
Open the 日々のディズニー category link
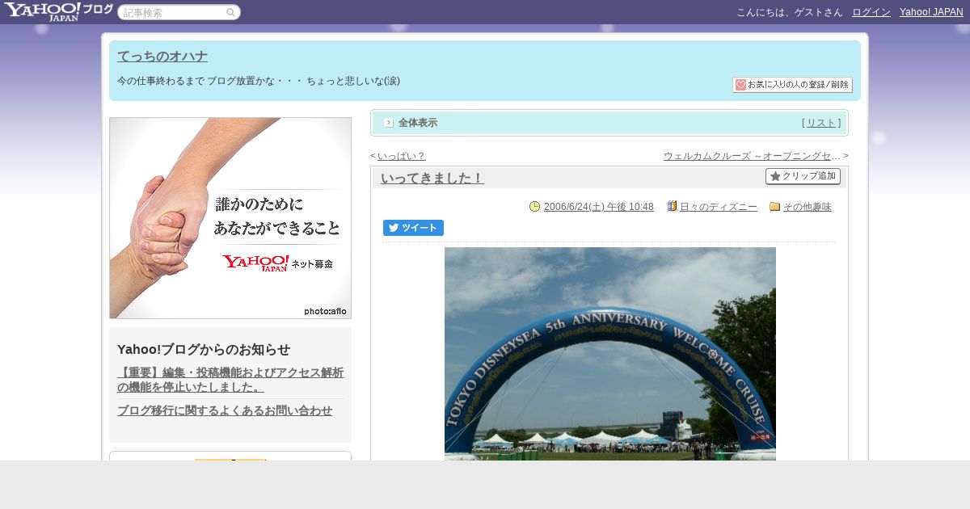coord(719,207)
